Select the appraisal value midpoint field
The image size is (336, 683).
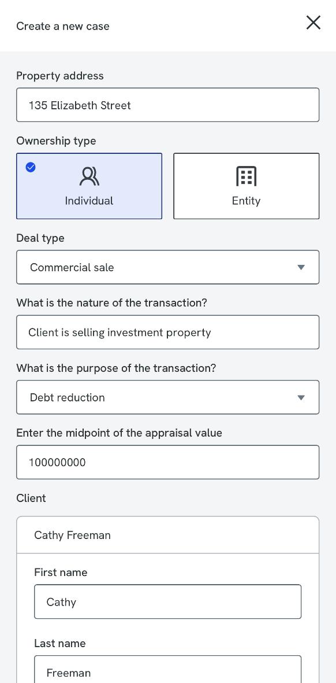pyautogui.click(x=168, y=462)
